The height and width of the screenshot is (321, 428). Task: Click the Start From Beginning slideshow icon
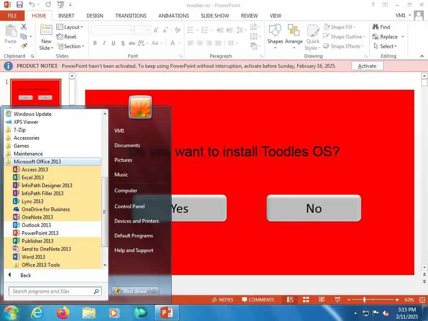(x=61, y=5)
